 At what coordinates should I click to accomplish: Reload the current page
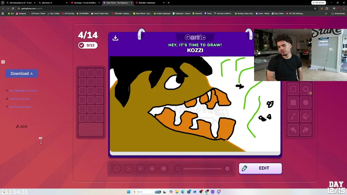coord(13,8)
